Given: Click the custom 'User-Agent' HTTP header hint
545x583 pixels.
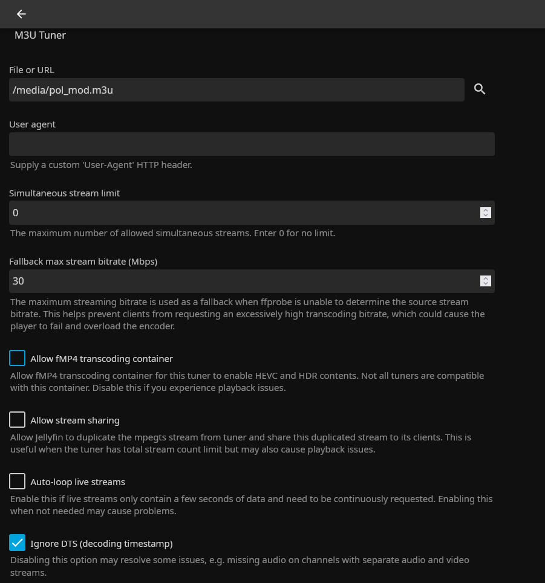Looking at the screenshot, I should pos(101,165).
